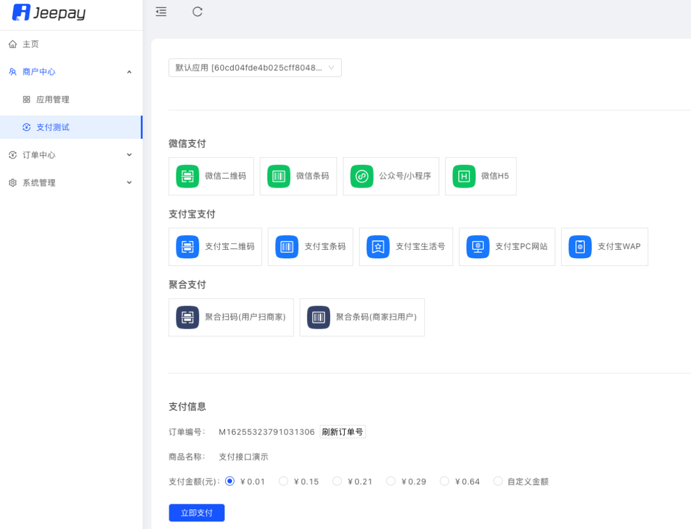The height and width of the screenshot is (529, 691).
Task: Expand the 订单中心 menu chevron
Action: tap(129, 155)
